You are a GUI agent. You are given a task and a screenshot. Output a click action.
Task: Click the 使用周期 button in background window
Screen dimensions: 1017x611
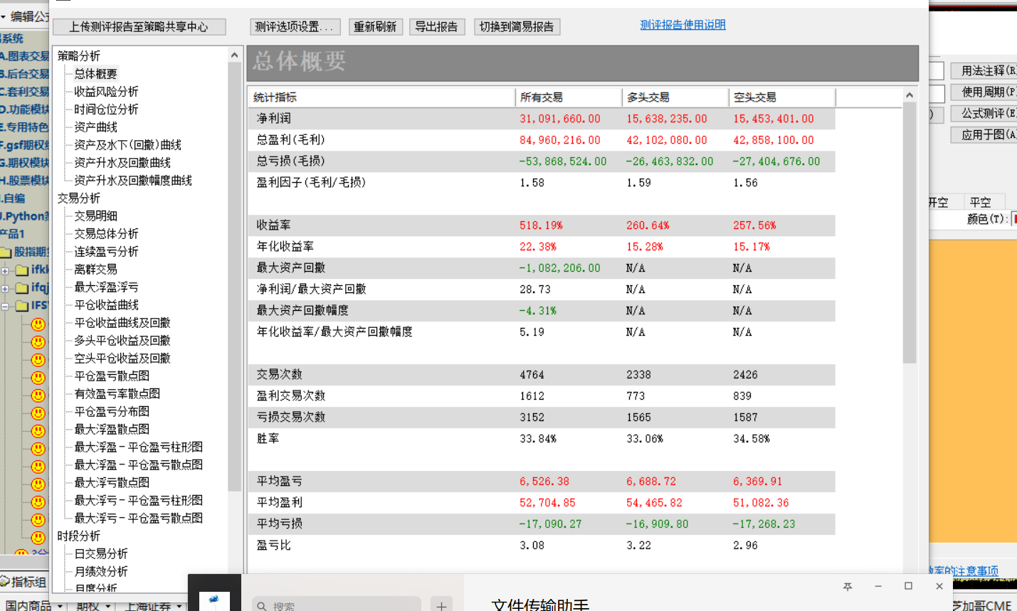985,92
